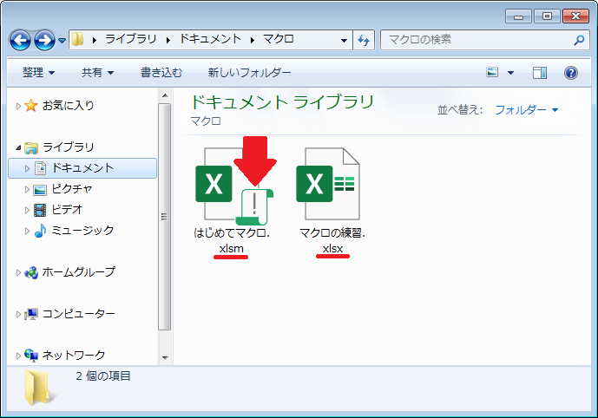Select the マクロの練習.xlsx file icon
598x418 pixels.
328,184
